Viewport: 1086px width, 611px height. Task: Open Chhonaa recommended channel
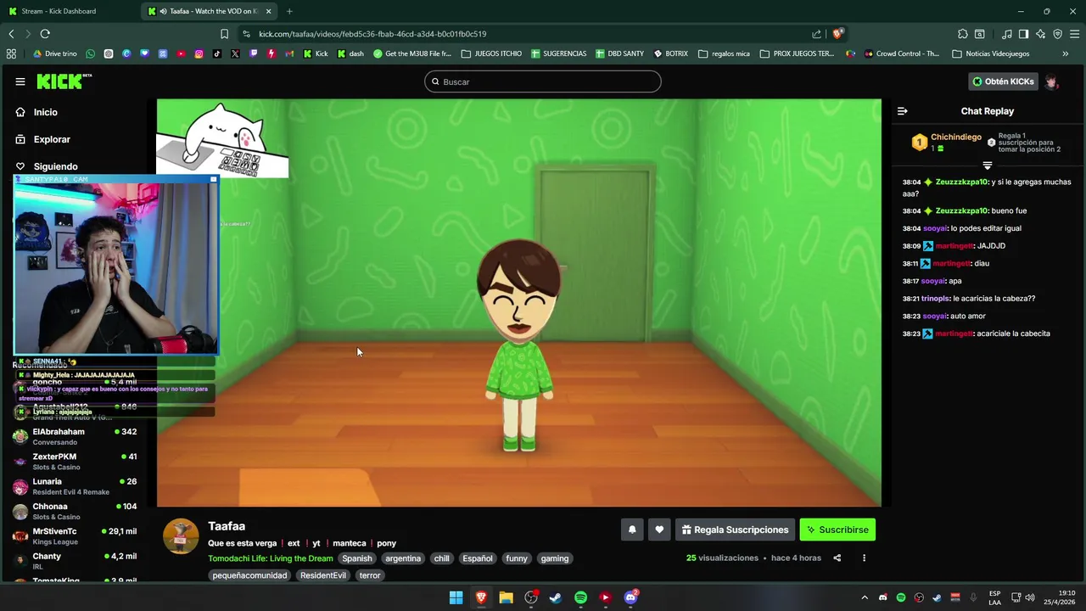[75, 511]
